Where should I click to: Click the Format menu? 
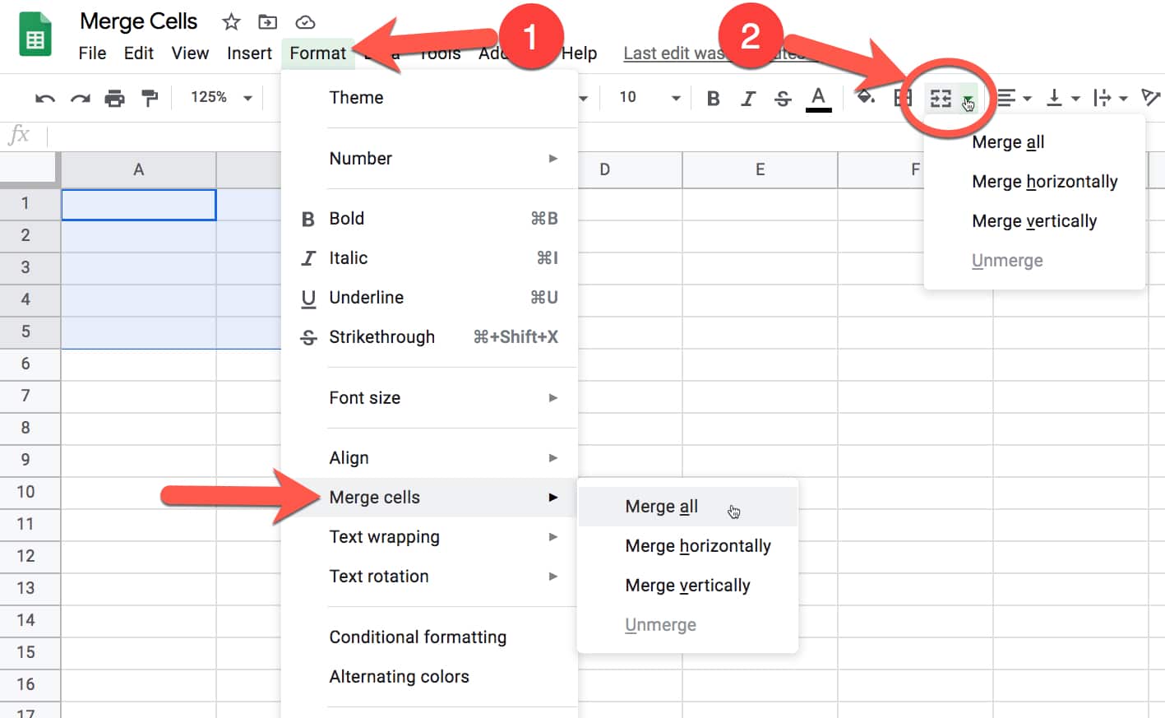(x=318, y=53)
